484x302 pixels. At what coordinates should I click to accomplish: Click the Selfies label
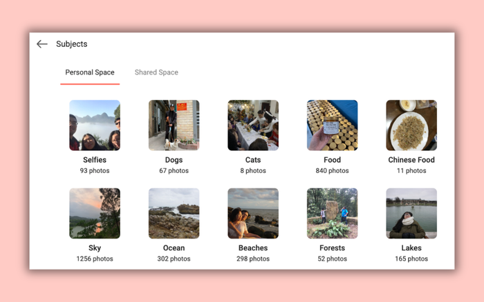[95, 160]
